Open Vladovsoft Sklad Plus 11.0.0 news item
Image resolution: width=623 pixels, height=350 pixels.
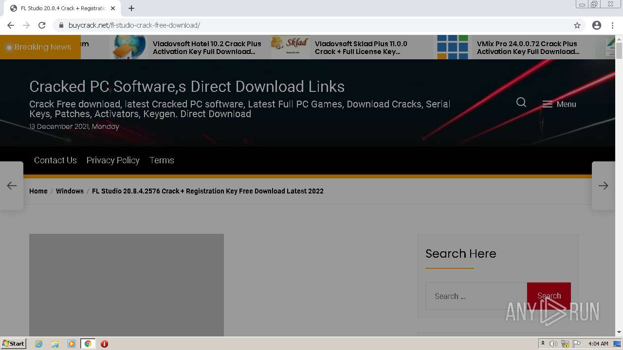pyautogui.click(x=361, y=48)
